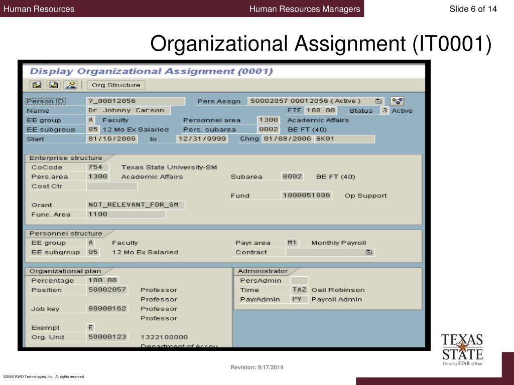Click the Pers. subarea code 0002 in header
This screenshot has height=385, width=514.
click(x=268, y=130)
